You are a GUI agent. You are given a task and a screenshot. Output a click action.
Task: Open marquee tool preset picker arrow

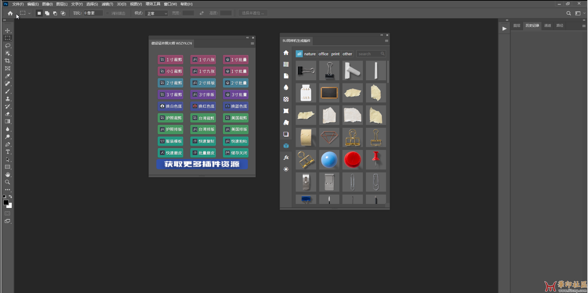[x=29, y=13]
